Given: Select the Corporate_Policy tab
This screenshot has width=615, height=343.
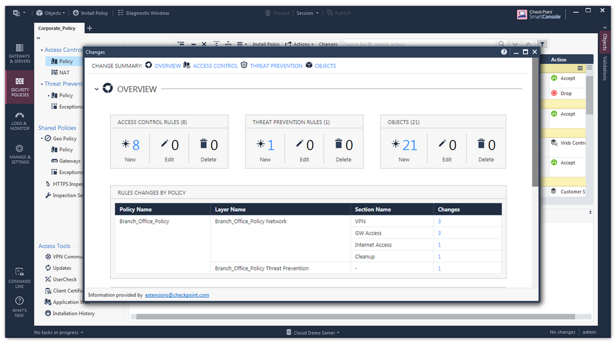Looking at the screenshot, I should 57,28.
